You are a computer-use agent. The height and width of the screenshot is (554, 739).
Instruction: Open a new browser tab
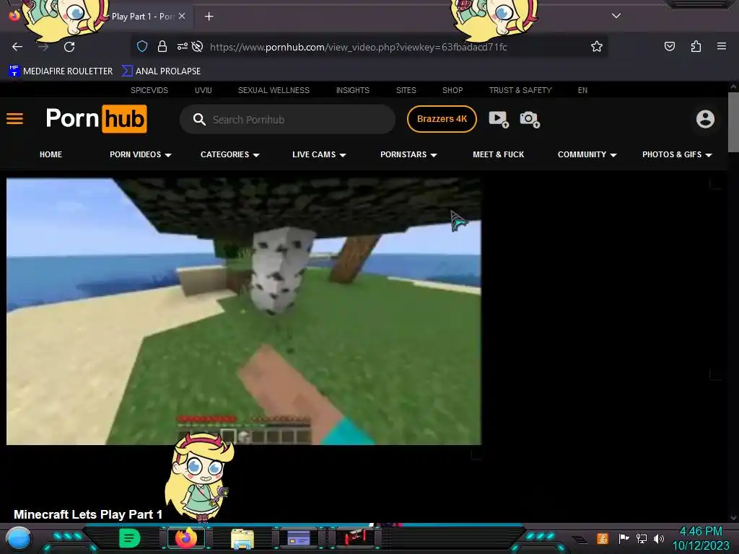pyautogui.click(x=209, y=17)
